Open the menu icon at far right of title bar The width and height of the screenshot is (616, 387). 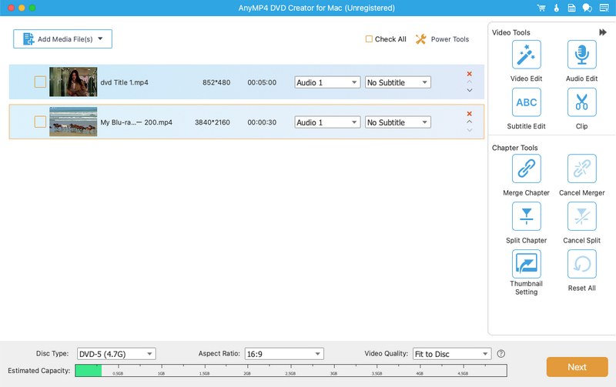coord(604,8)
